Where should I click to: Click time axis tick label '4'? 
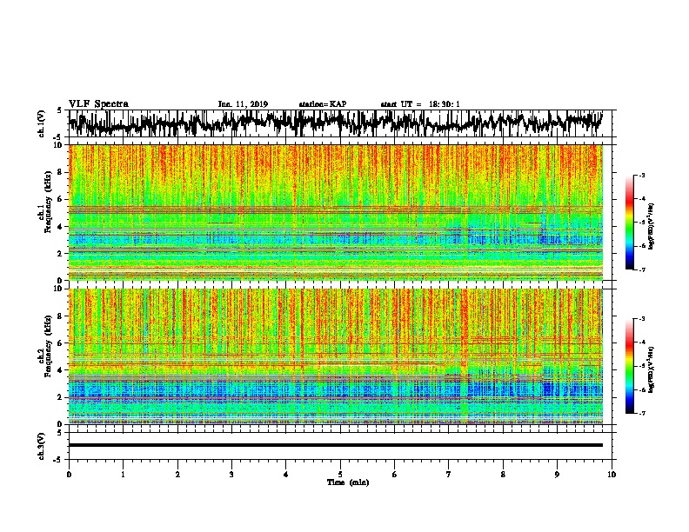[x=286, y=475]
